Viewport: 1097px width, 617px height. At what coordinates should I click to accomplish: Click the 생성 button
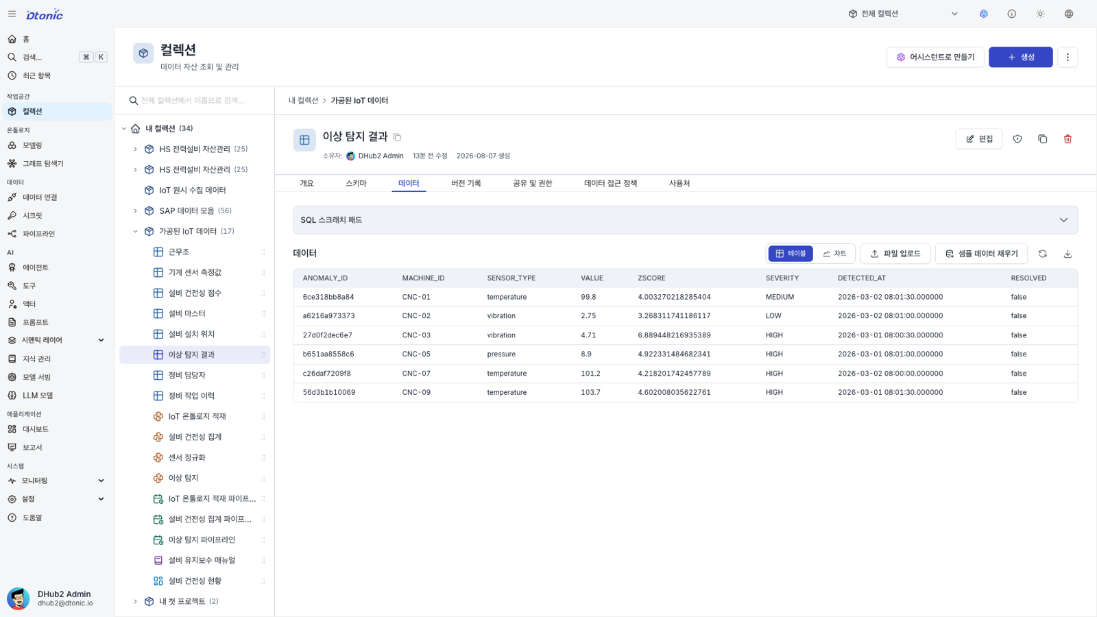coord(1020,57)
